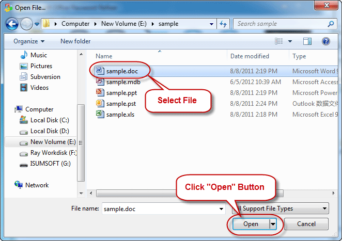
Task: Click 8/8/2011 2:24 PM date of sample.pst
Action: pos(254,104)
